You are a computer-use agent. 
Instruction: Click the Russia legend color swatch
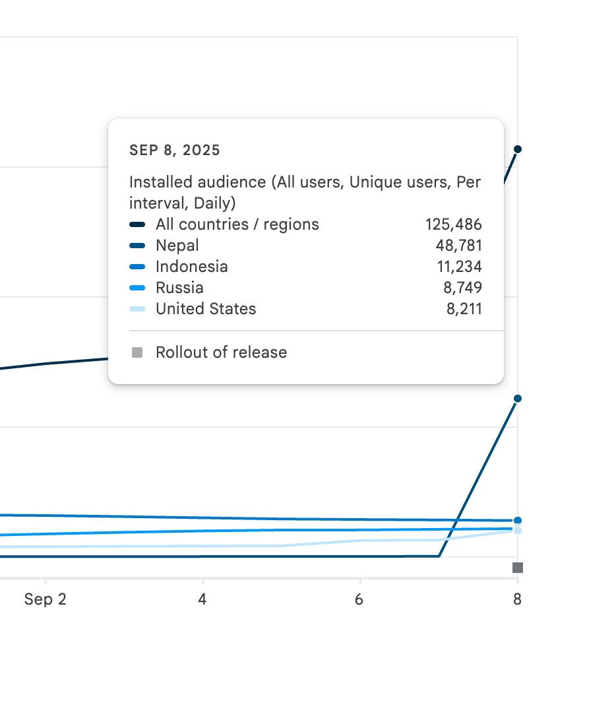pos(137,288)
